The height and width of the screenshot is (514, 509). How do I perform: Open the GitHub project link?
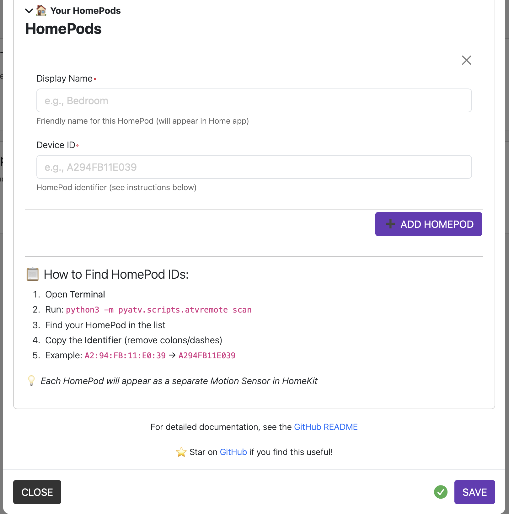(233, 452)
